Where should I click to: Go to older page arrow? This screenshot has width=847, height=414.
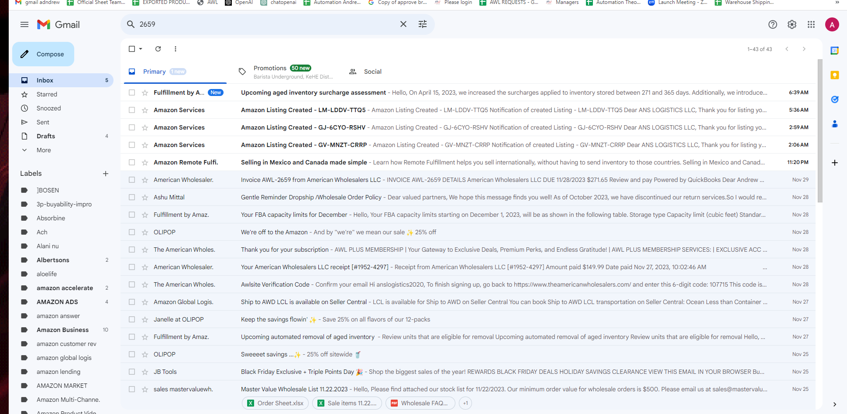click(804, 49)
